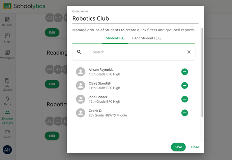Close the group dialog
This screenshot has width=232, height=160.
pyautogui.click(x=195, y=147)
